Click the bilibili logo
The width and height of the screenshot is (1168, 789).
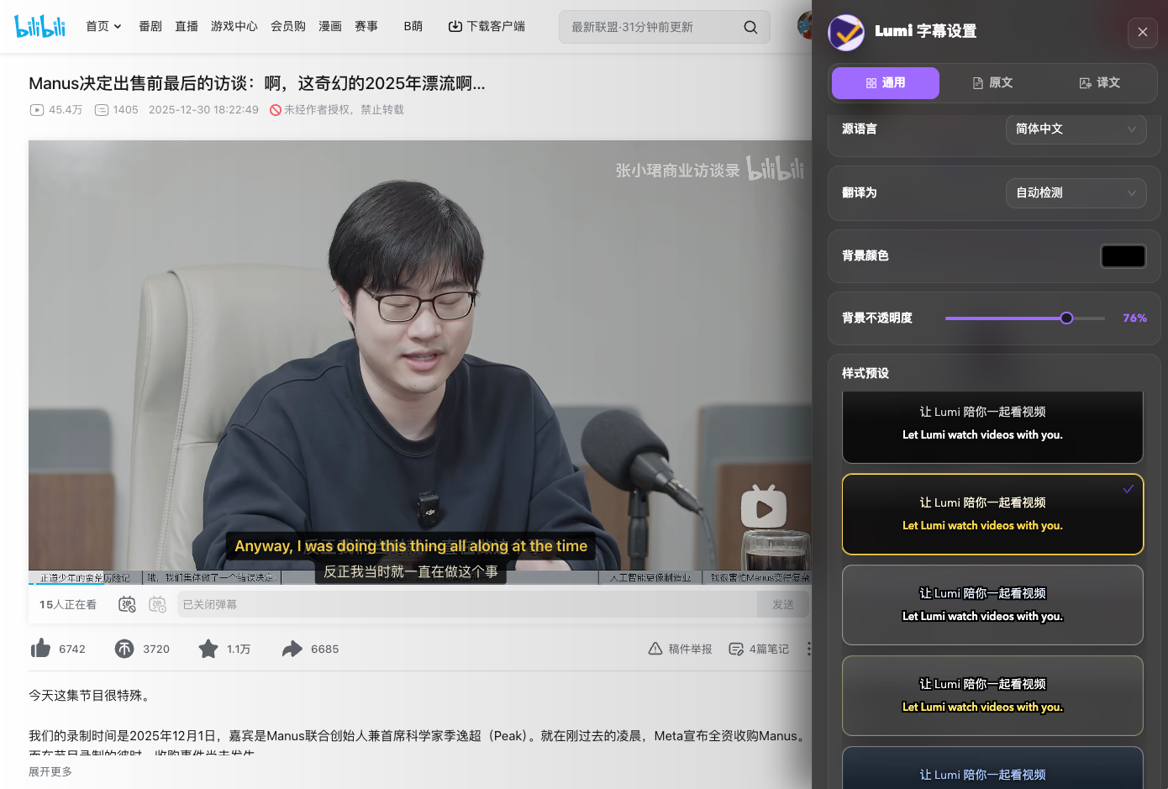[39, 26]
